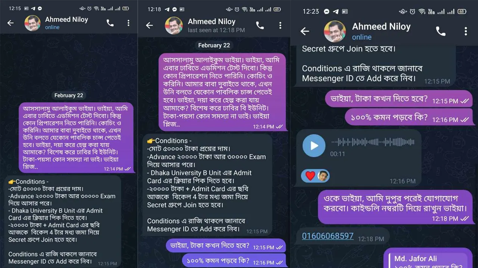478x268 pixels.
Task: Open the overflow menu in the 12:18 chat
Action: (x=280, y=25)
